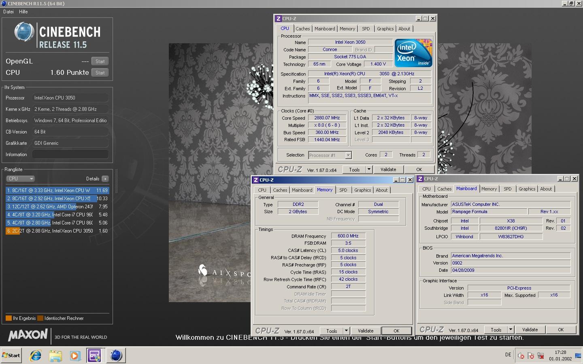Open Graphics tab in top CPU-Z window
The image size is (583, 364).
point(385,29)
